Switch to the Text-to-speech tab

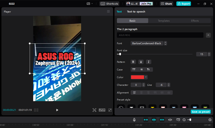pos(136,12)
